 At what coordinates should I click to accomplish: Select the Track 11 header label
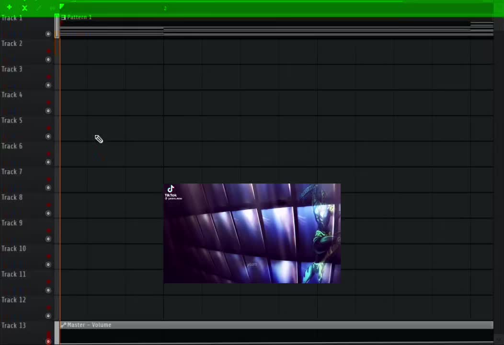click(x=13, y=274)
